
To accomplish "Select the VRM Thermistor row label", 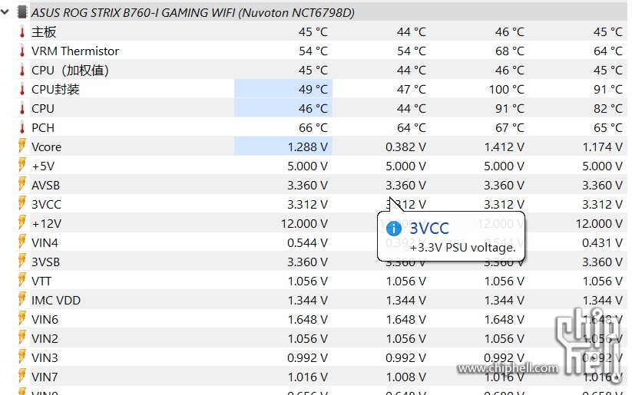I will (75, 51).
